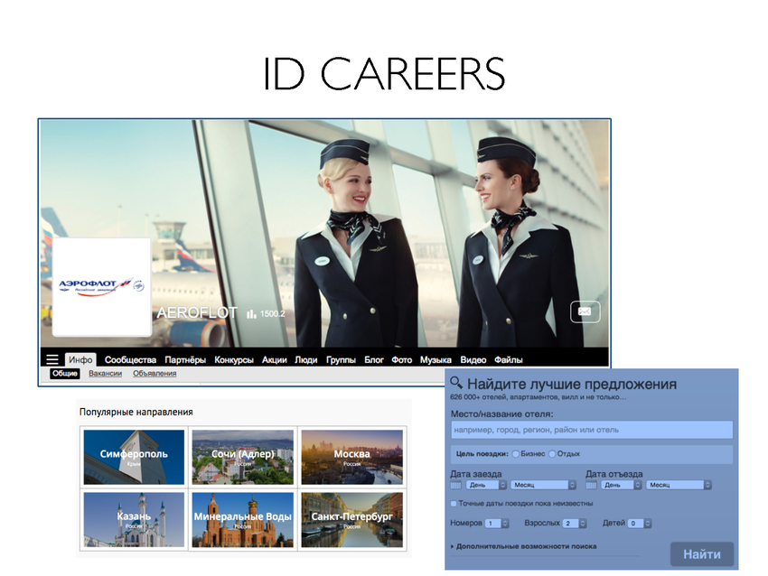Click the Объявления link
Image resolution: width=768 pixels, height=576 pixels.
click(155, 374)
